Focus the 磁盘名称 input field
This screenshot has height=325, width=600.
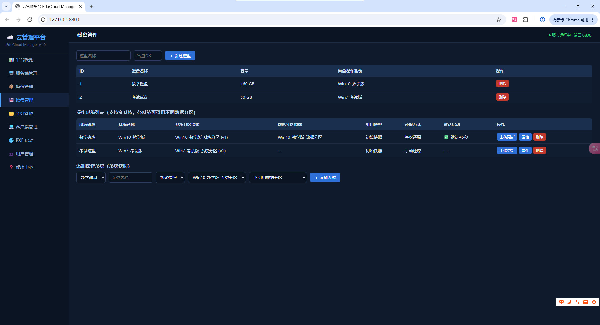103,56
